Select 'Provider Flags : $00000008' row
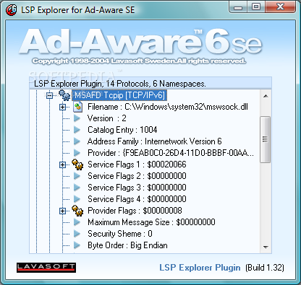 [135, 211]
